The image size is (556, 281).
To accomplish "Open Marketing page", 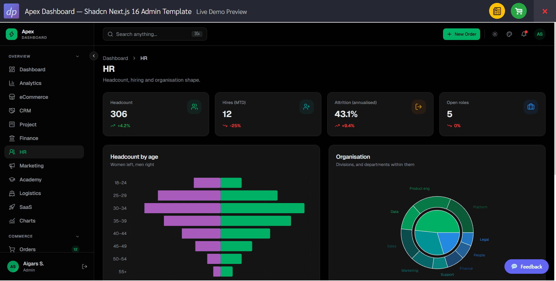I will click(44, 166).
